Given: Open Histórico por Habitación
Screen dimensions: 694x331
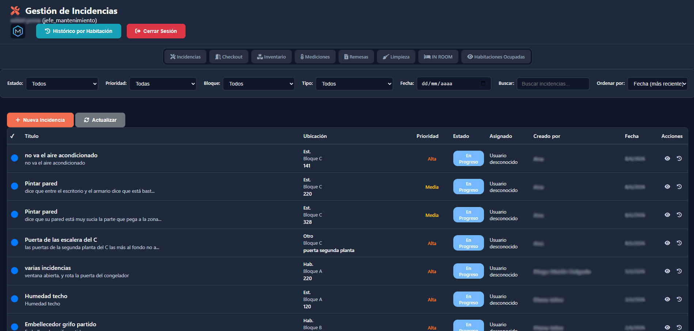Looking at the screenshot, I should 79,31.
